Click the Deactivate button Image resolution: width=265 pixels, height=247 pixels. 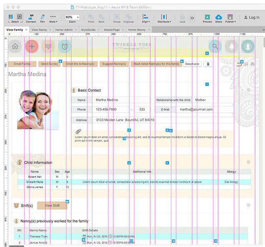tap(192, 64)
